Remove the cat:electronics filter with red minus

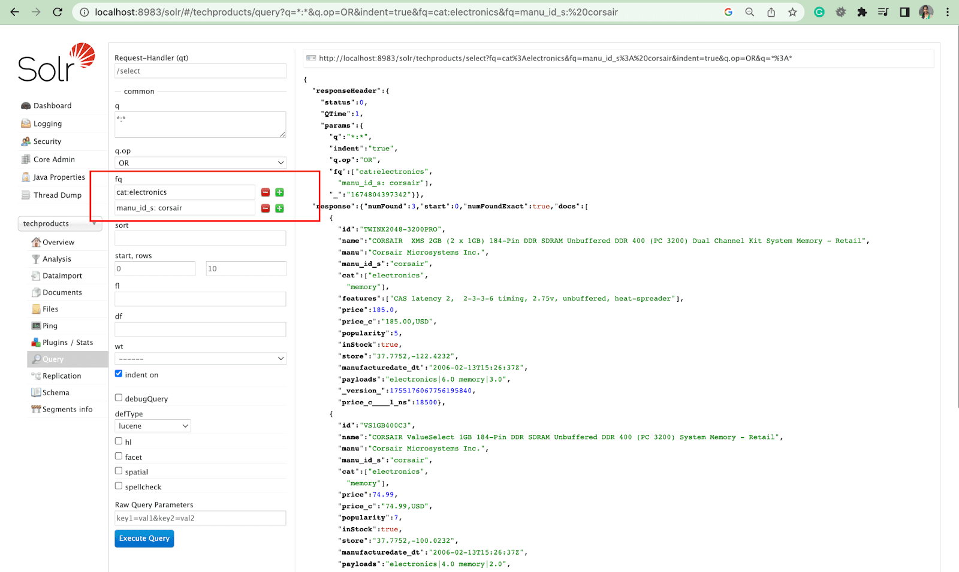265,192
